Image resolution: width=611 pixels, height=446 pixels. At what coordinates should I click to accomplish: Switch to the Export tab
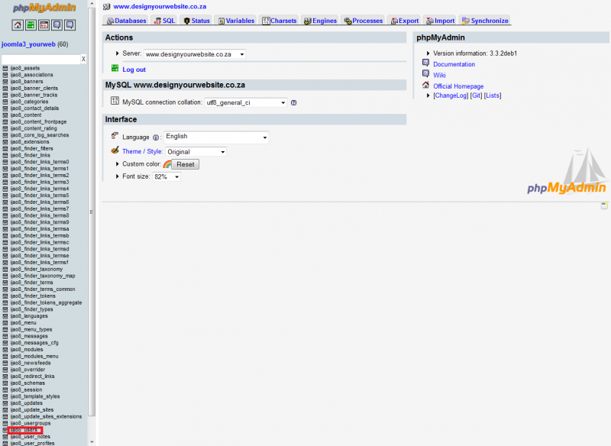pos(405,21)
